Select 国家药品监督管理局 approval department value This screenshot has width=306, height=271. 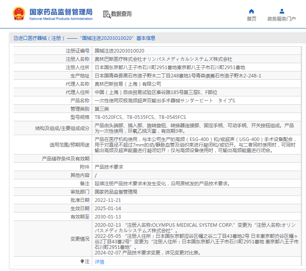(x=116, y=192)
